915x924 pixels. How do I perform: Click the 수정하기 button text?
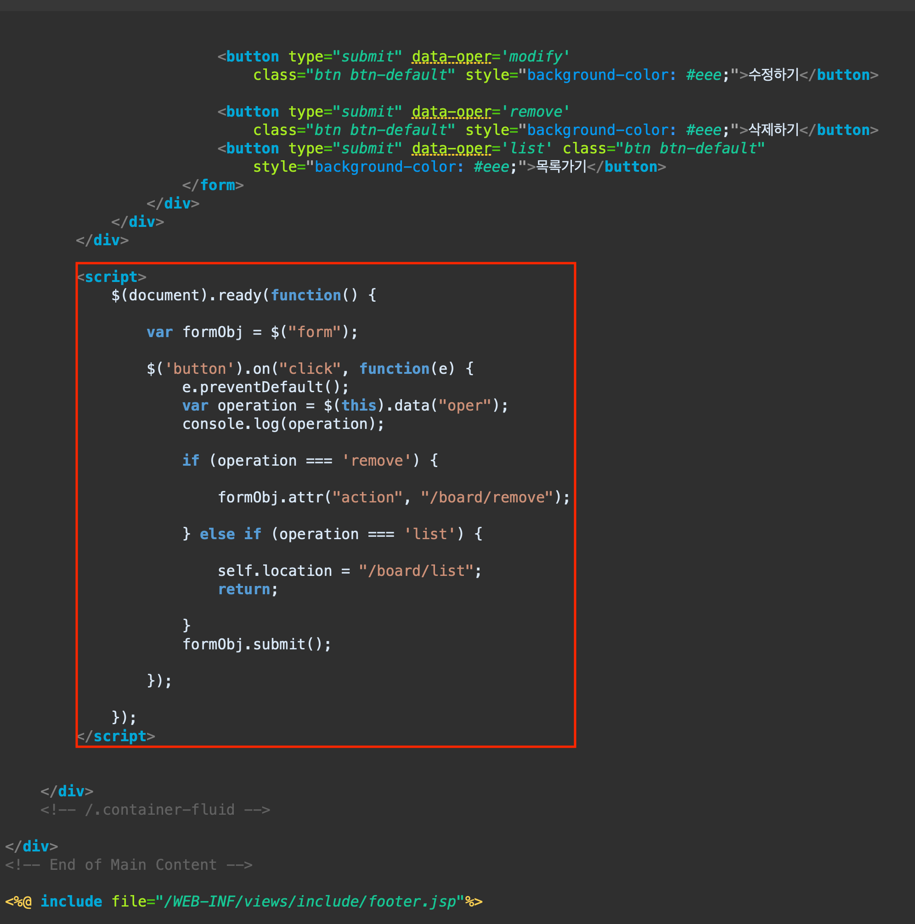774,74
